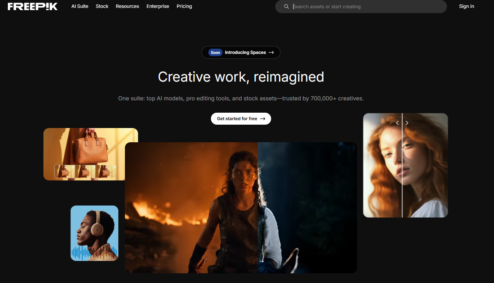Image resolution: width=494 pixels, height=283 pixels.
Task: Click the Sign in link
Action: [x=466, y=6]
